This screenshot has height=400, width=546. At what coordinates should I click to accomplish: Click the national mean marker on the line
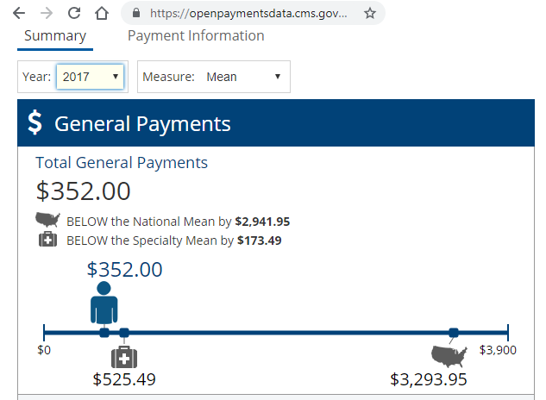[x=454, y=333]
